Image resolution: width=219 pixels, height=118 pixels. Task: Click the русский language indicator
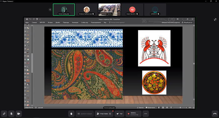(x=40, y=108)
